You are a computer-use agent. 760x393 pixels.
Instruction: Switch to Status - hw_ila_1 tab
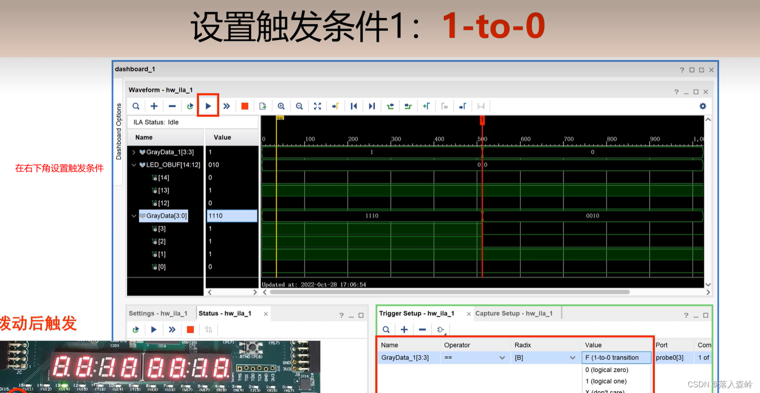[225, 313]
